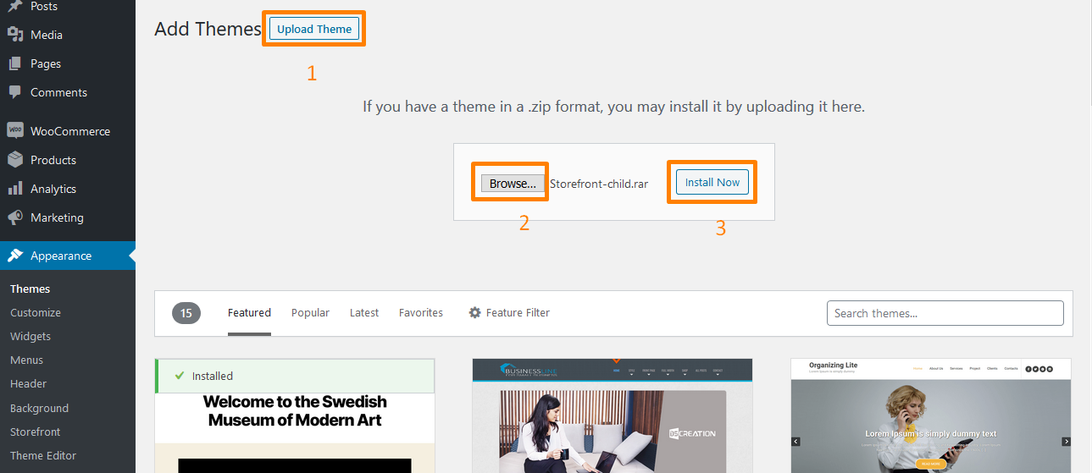1092x473 pixels.
Task: Click the Comments bubble icon
Action: (x=15, y=92)
